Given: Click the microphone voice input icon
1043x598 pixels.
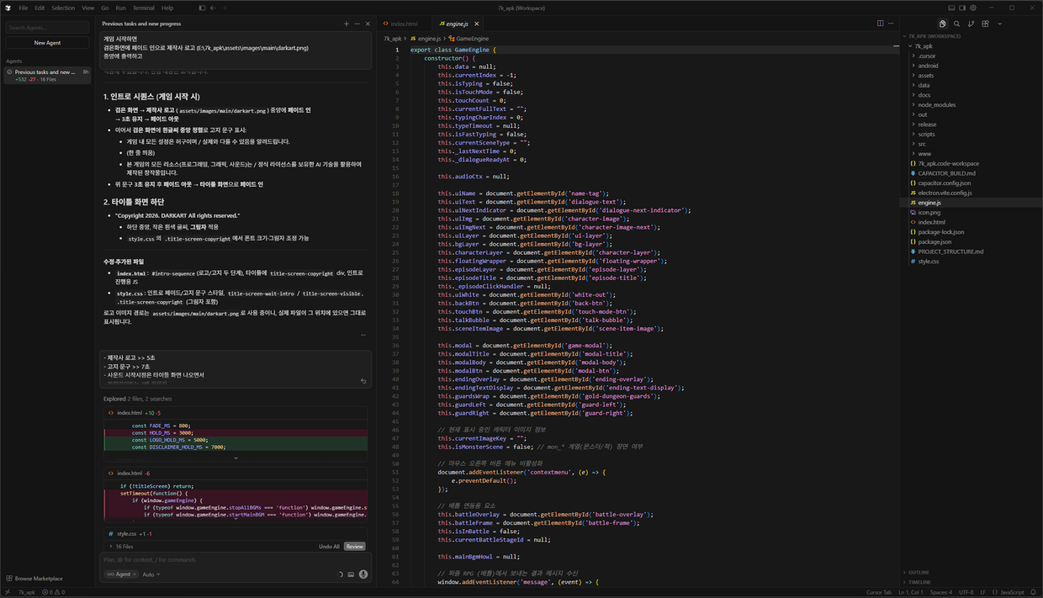Looking at the screenshot, I should (363, 574).
